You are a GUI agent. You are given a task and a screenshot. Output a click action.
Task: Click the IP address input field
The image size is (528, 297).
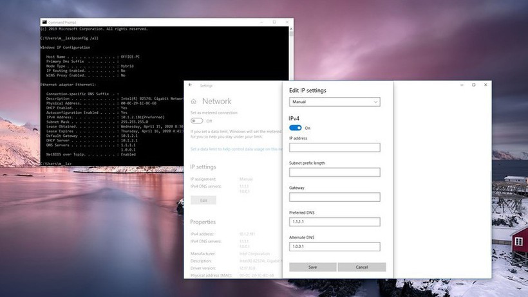pyautogui.click(x=334, y=147)
